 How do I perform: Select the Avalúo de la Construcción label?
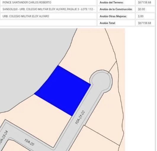tap(116, 9)
